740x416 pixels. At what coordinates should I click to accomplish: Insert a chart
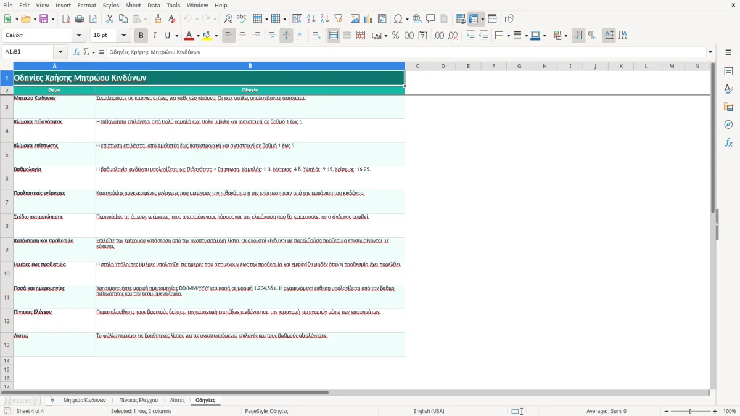(368, 19)
